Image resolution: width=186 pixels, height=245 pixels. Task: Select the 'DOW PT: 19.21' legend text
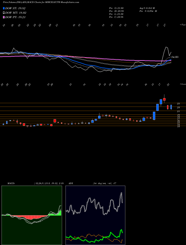15,17
